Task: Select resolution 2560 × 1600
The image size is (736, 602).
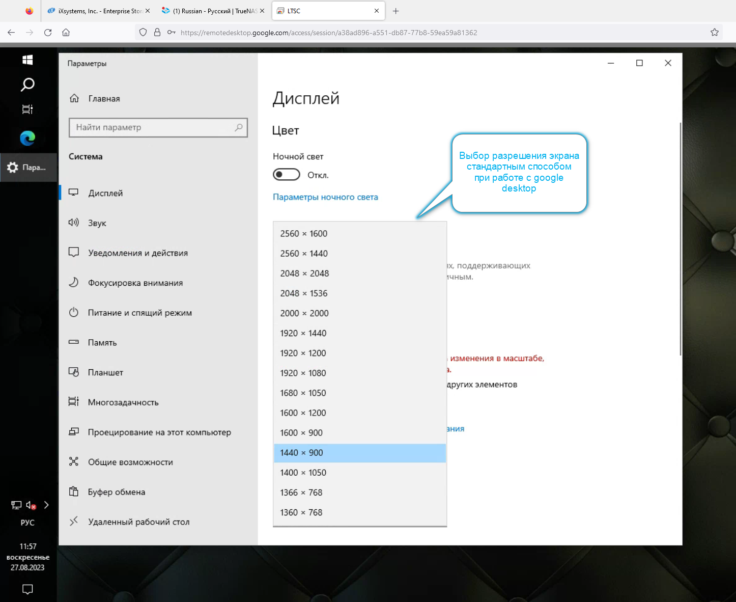Action: click(x=360, y=234)
